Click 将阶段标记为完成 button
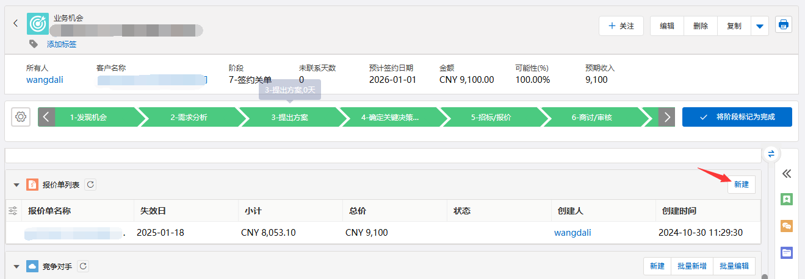 pos(737,117)
